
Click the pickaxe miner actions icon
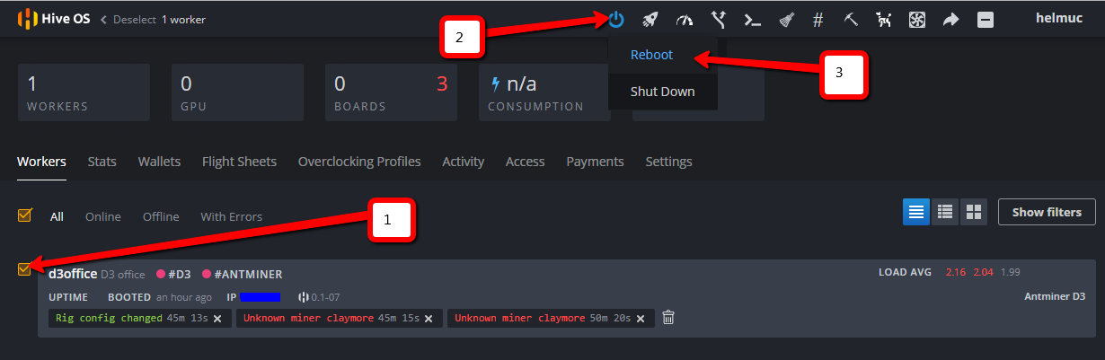point(851,19)
